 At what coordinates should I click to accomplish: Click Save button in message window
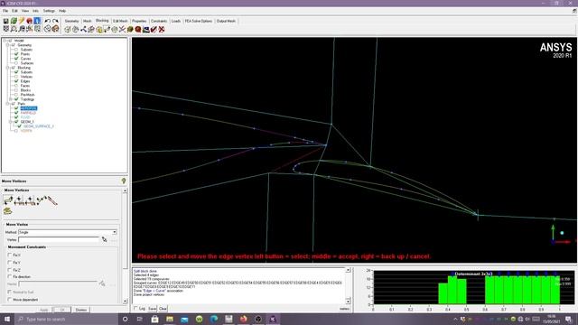click(x=153, y=309)
